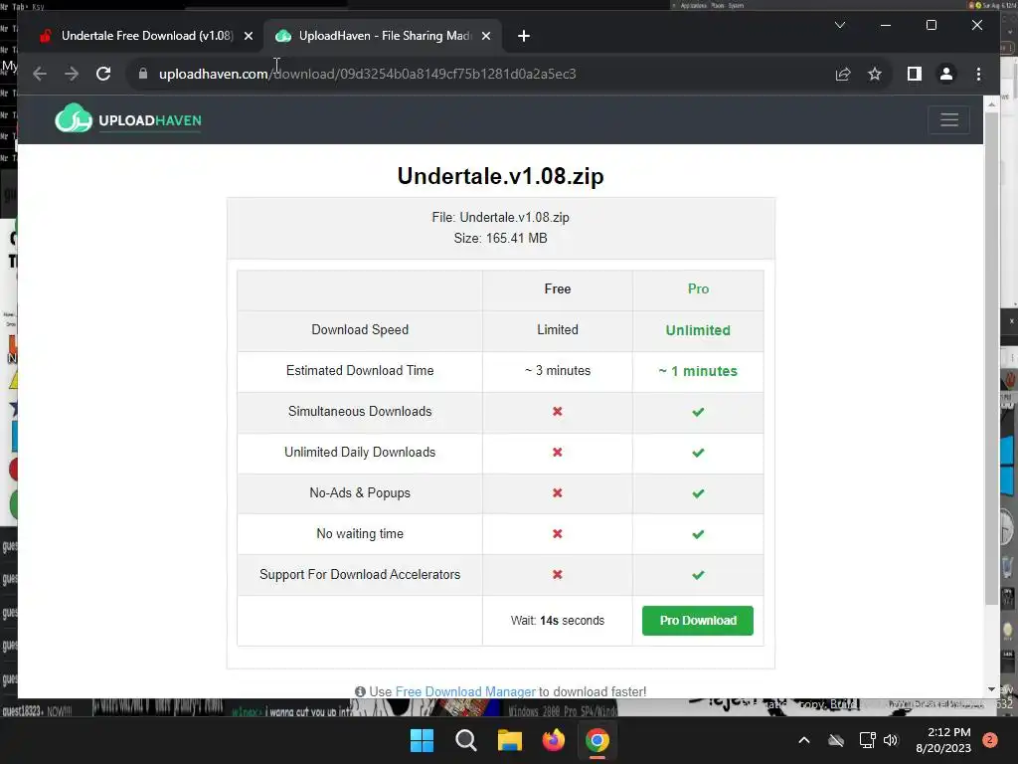Viewport: 1018px width, 764px height.
Task: Click the green Pro Download button
Action: 697,621
